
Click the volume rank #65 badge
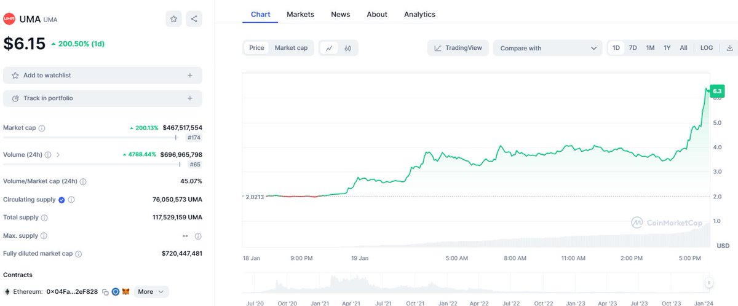coord(196,165)
